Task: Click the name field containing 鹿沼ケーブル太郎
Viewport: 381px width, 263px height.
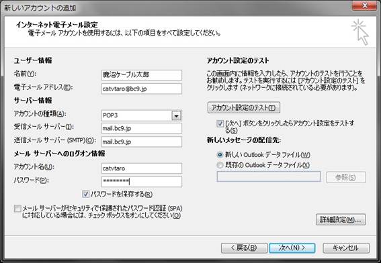Action: point(141,75)
